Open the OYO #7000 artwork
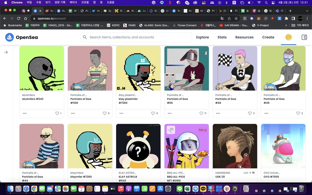 pyautogui.click(x=283, y=146)
